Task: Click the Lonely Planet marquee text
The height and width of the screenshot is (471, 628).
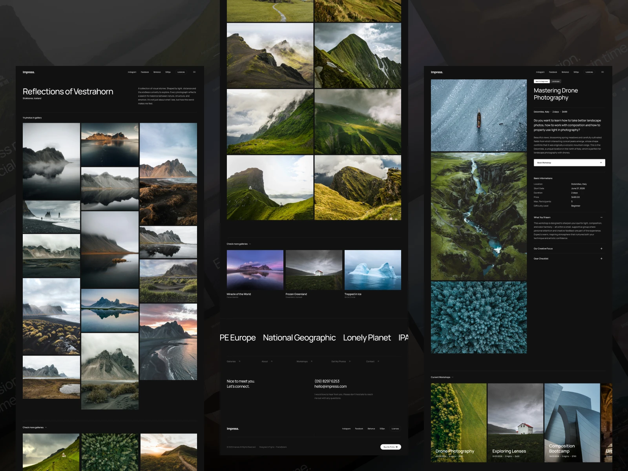Action: (367, 338)
